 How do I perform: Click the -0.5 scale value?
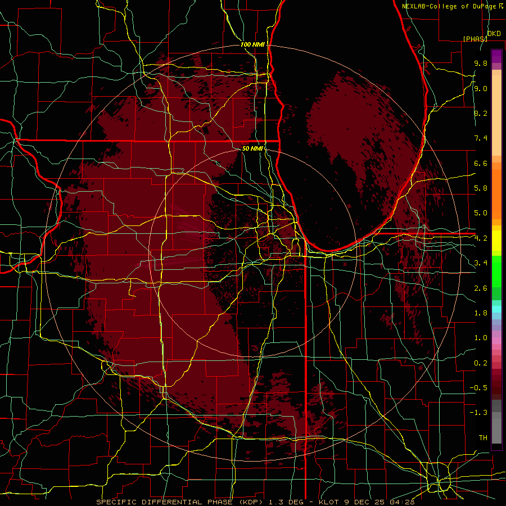478,388
